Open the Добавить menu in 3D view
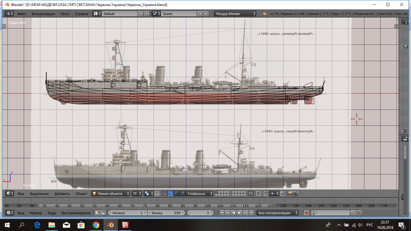Viewport: 411px width, 231px height. click(62, 194)
